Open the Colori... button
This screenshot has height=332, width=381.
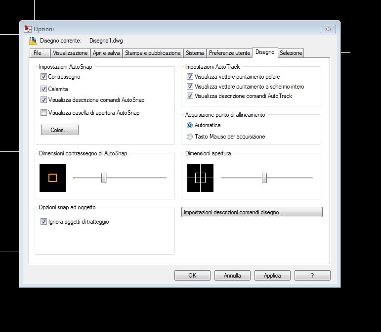pyautogui.click(x=60, y=130)
